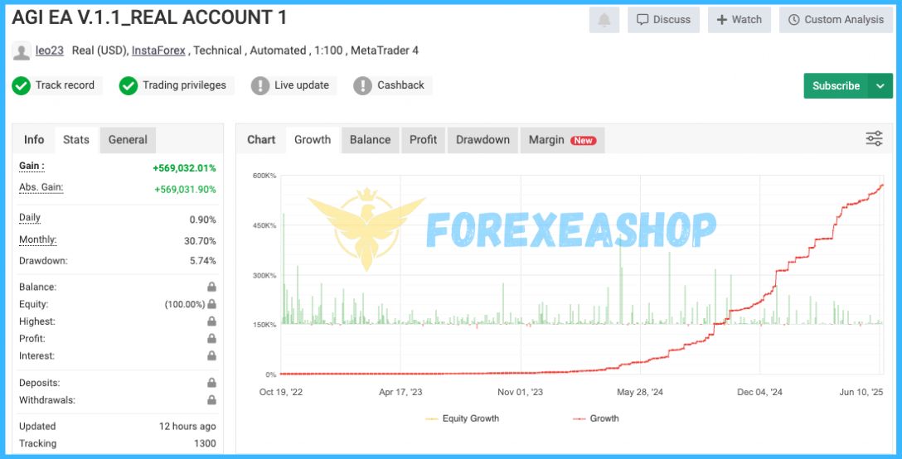This screenshot has width=902, height=459.
Task: Click the Track record green checkmark
Action: coord(22,85)
